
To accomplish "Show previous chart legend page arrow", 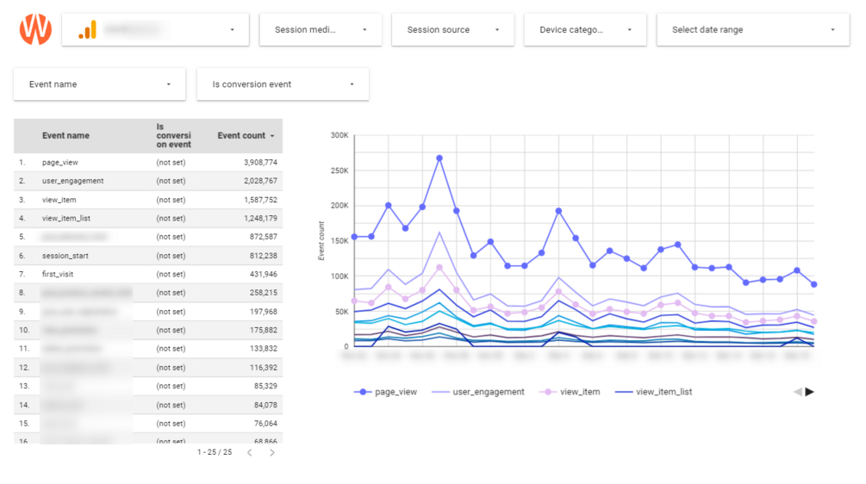I will click(797, 392).
